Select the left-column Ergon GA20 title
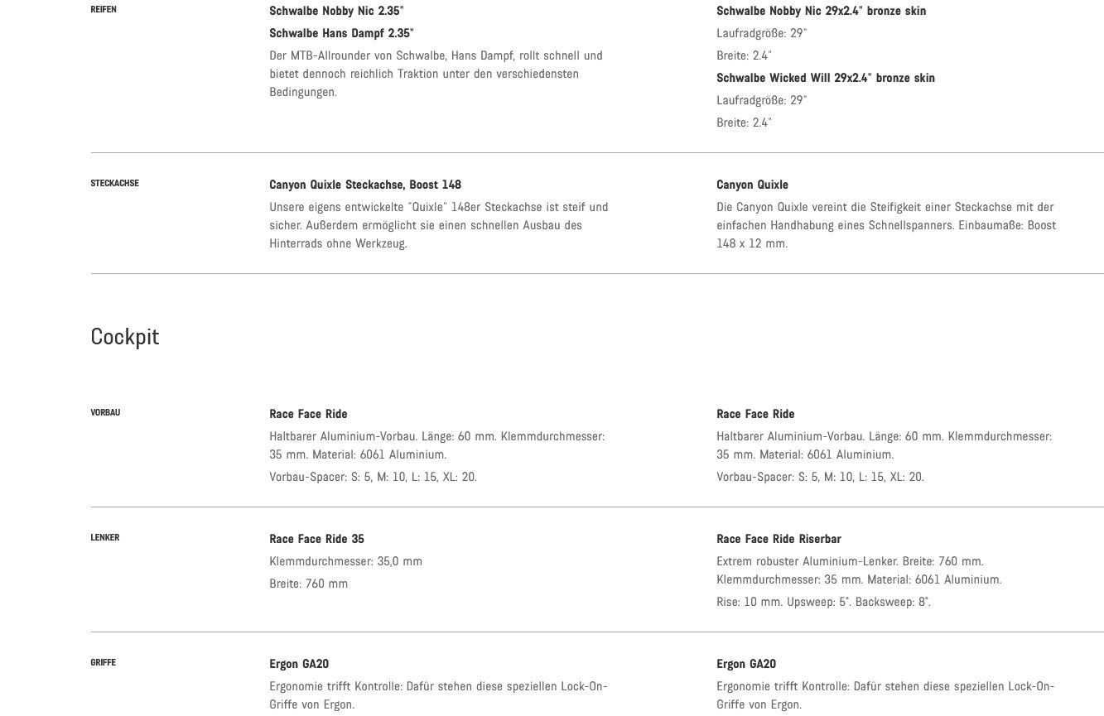The image size is (1104, 716). coord(299,664)
